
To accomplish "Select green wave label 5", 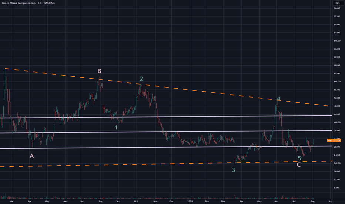I will (x=299, y=158).
